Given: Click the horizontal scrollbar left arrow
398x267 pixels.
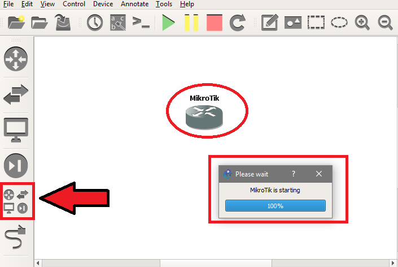Looking at the screenshot, I should [x=38, y=263].
